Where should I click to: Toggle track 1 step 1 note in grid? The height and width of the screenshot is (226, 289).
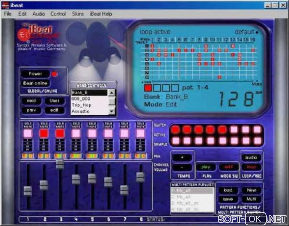(x=152, y=46)
